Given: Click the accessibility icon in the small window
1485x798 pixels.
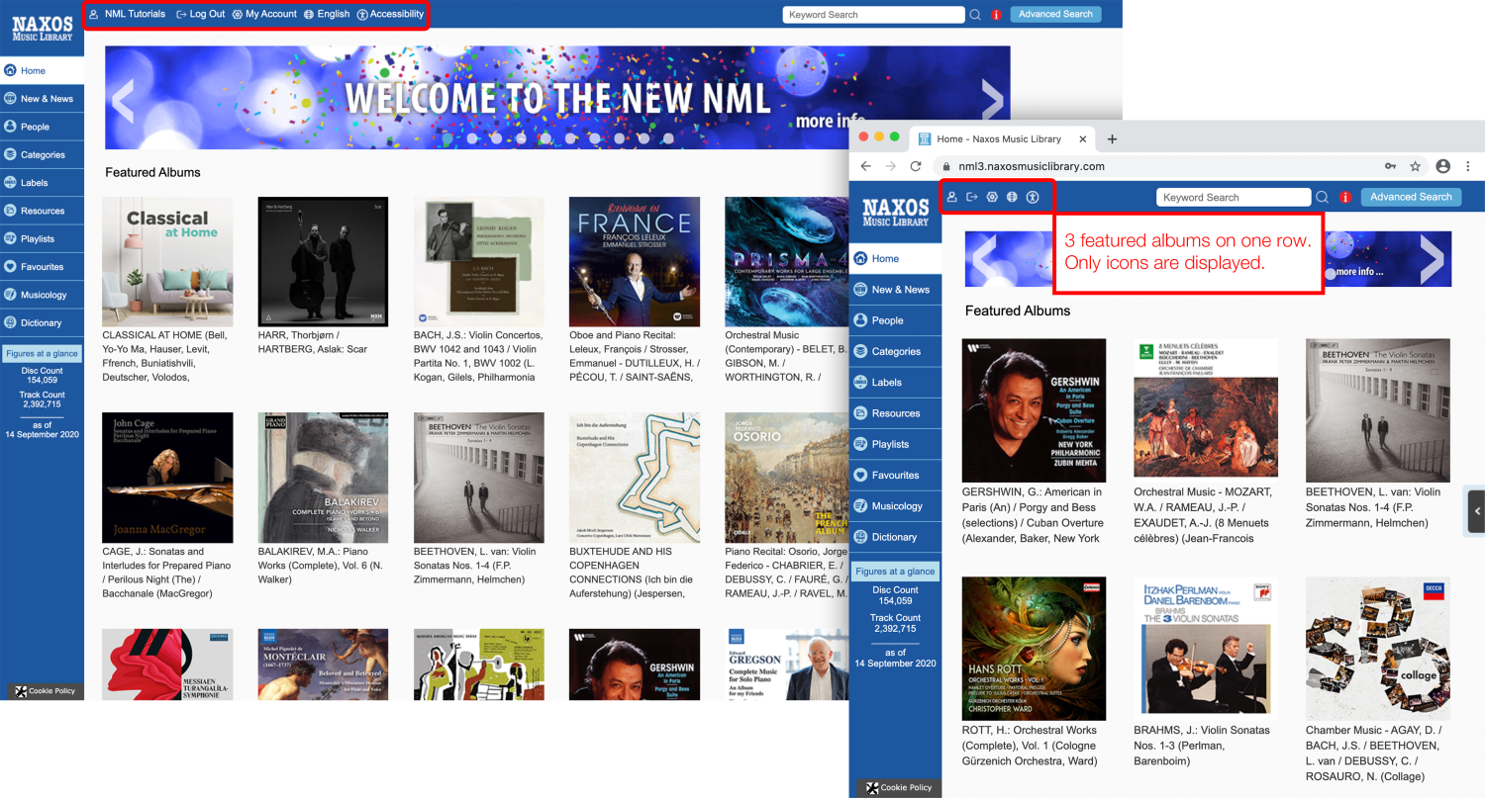Looking at the screenshot, I should 1033,197.
